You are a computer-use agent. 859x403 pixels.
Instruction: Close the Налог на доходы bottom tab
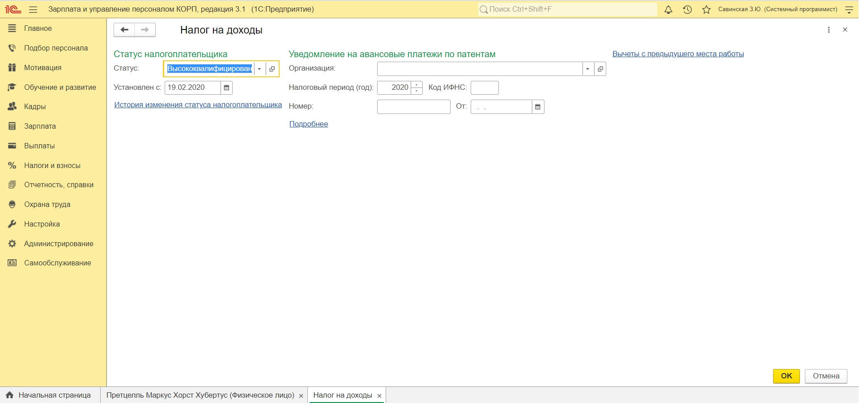pos(379,396)
